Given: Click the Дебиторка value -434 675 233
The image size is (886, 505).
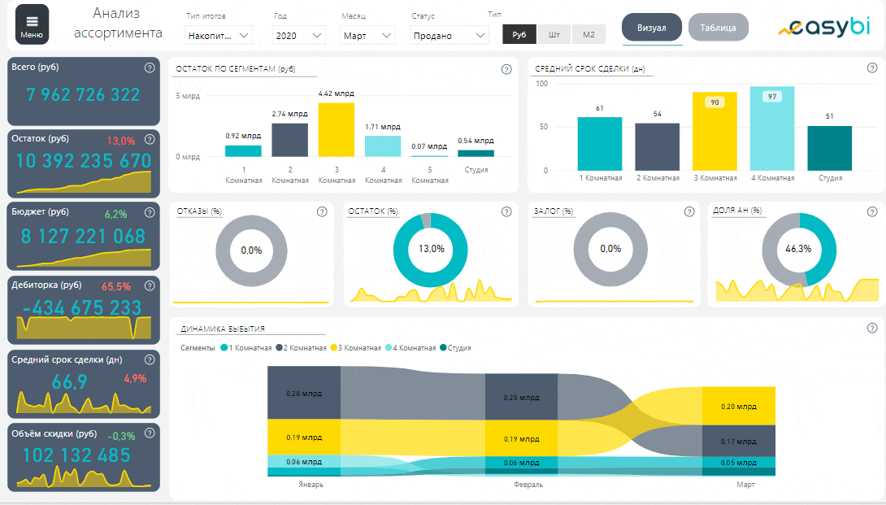Looking at the screenshot, I should pos(82,307).
